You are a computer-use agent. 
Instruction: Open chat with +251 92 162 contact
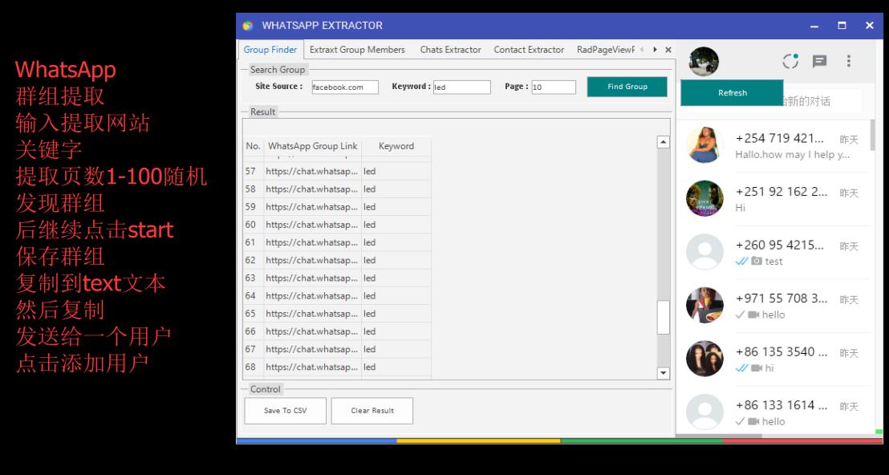[x=774, y=199]
